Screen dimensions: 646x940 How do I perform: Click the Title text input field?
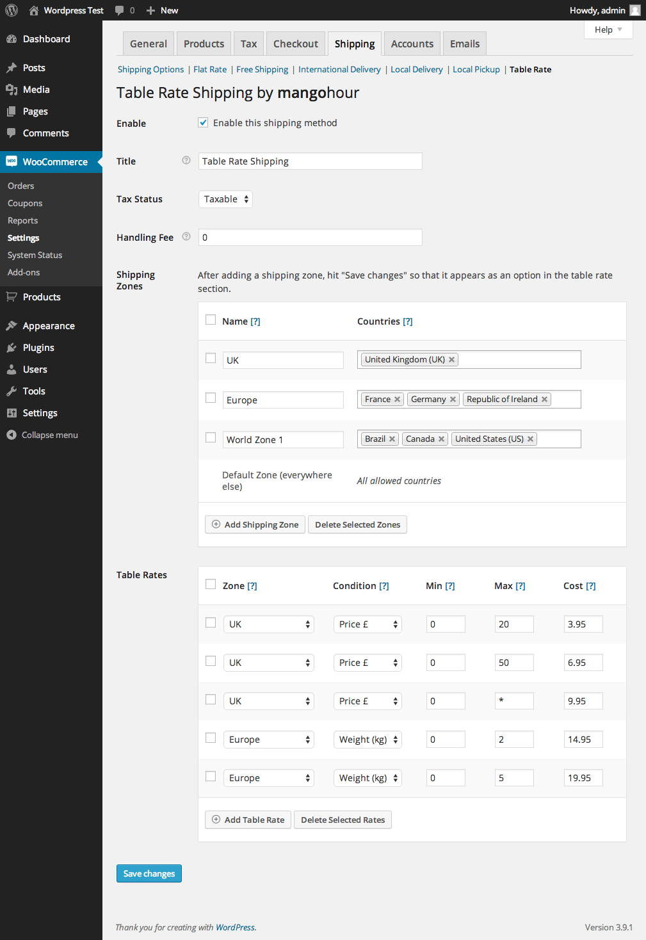pyautogui.click(x=310, y=161)
